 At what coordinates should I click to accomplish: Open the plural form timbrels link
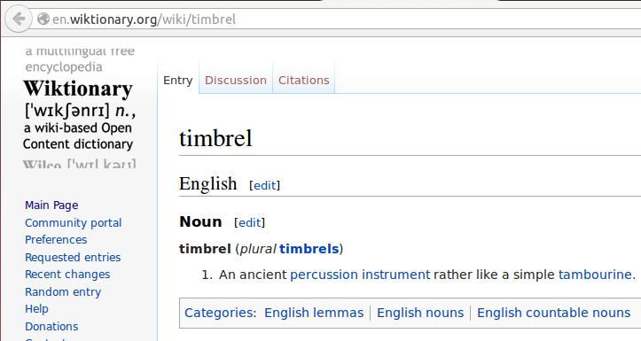tap(309, 249)
